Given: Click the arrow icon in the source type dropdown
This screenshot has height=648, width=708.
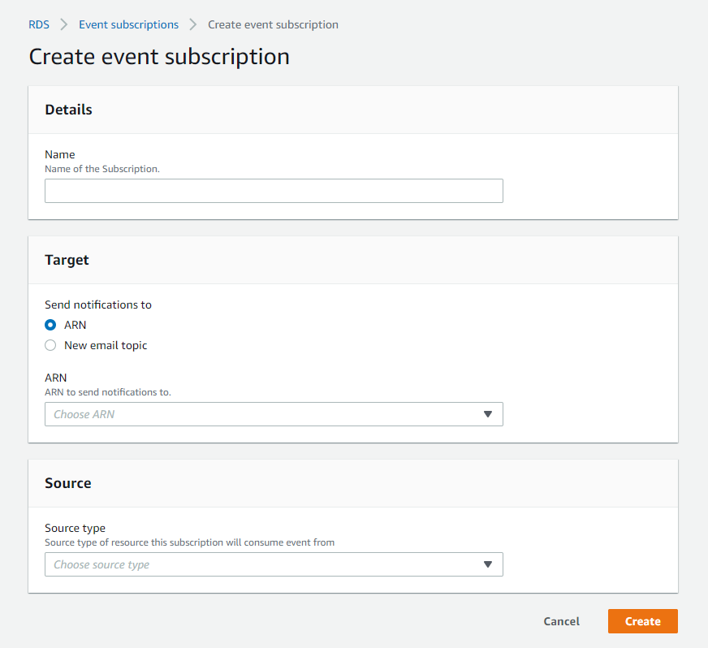Looking at the screenshot, I should coord(488,564).
